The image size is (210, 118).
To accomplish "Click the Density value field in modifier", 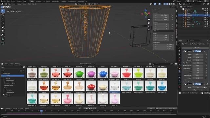I will [198, 60].
